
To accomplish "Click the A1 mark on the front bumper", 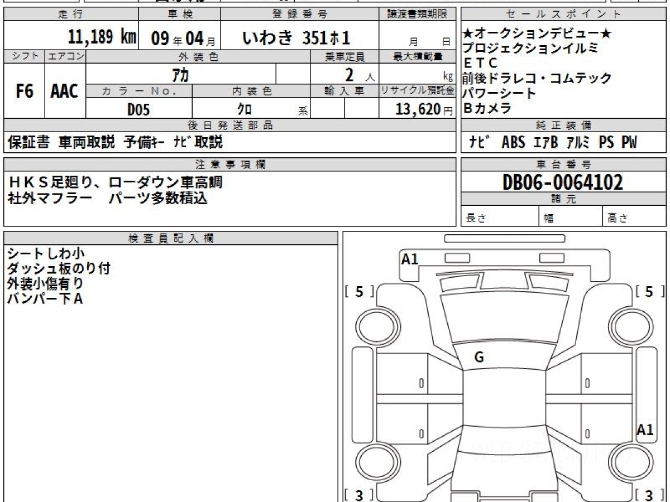I will coord(410,259).
